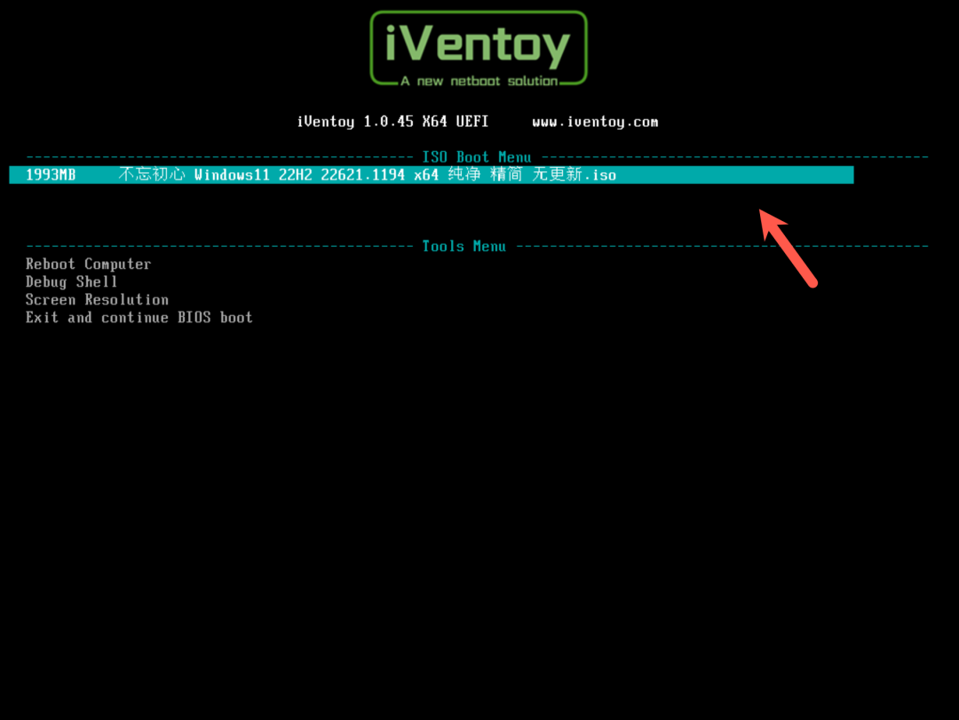Click the iVentoy 1.0.45 X64 UEFI version text
959x720 pixels.
(x=392, y=122)
